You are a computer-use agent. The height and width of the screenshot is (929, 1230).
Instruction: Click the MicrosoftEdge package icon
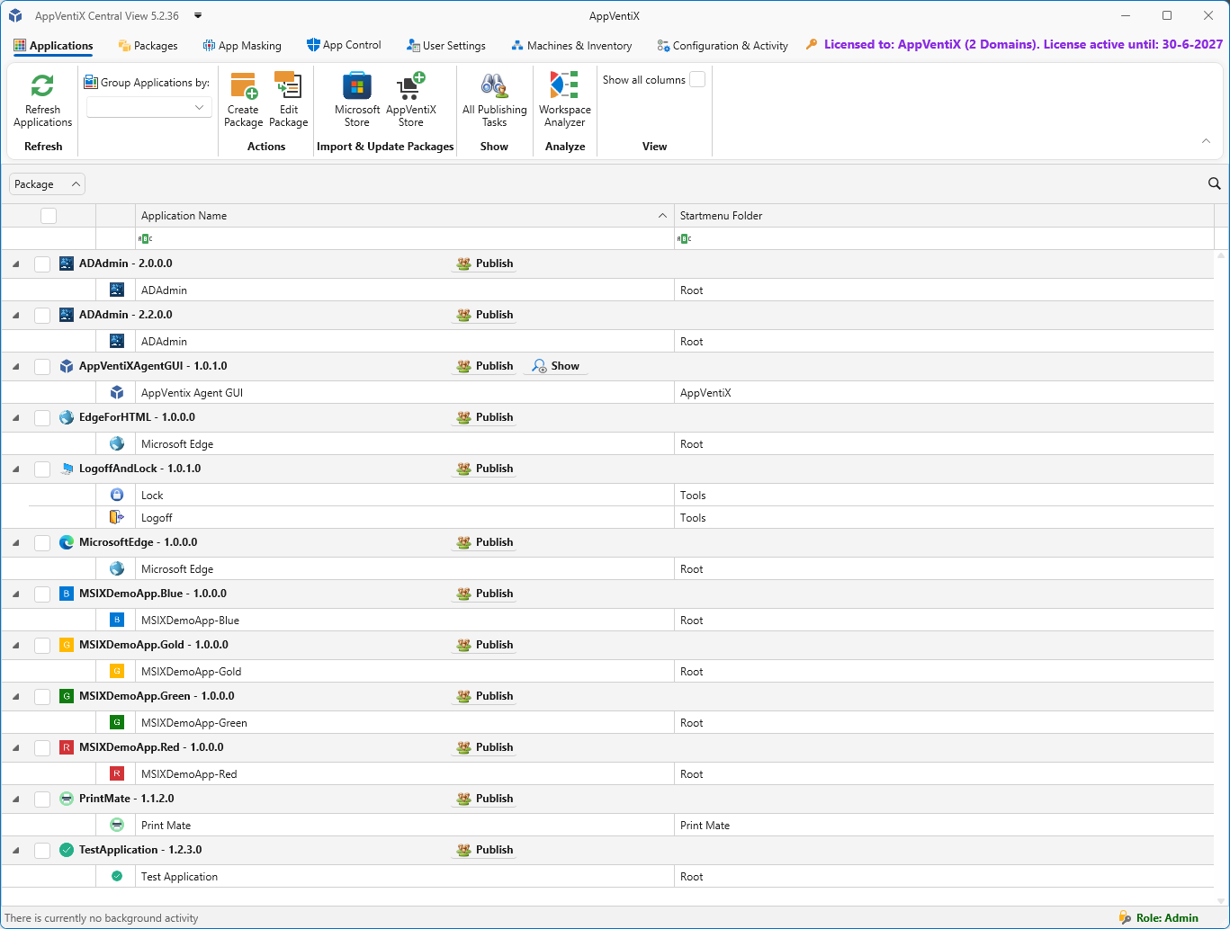(66, 542)
